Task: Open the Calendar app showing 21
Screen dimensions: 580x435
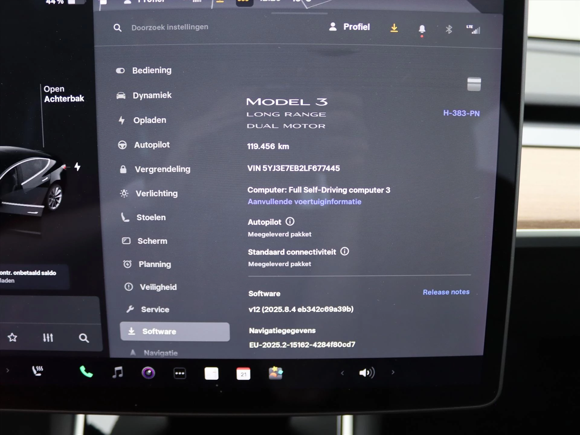Action: pyautogui.click(x=243, y=374)
